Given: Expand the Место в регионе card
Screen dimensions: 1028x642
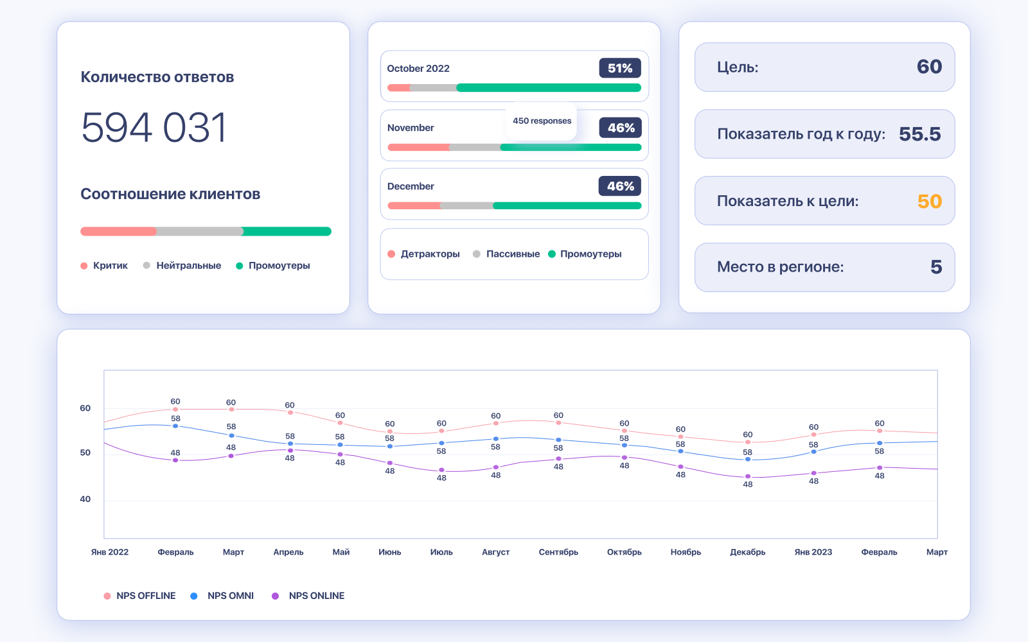Looking at the screenshot, I should 824,267.
